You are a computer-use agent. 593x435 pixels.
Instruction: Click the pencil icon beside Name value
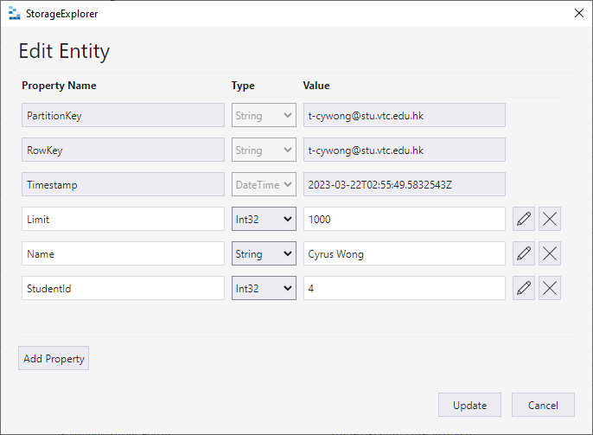523,253
